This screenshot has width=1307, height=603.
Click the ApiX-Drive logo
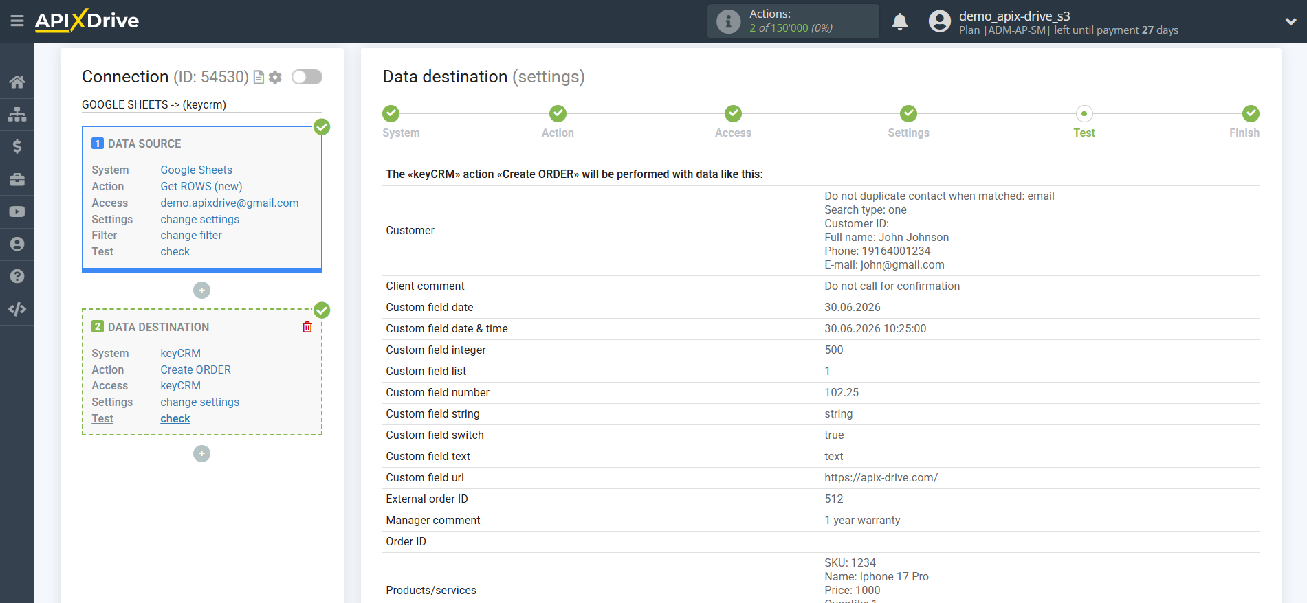click(x=87, y=21)
